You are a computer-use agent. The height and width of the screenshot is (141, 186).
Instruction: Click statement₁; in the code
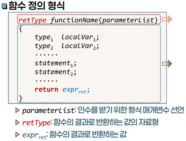tap(55, 64)
